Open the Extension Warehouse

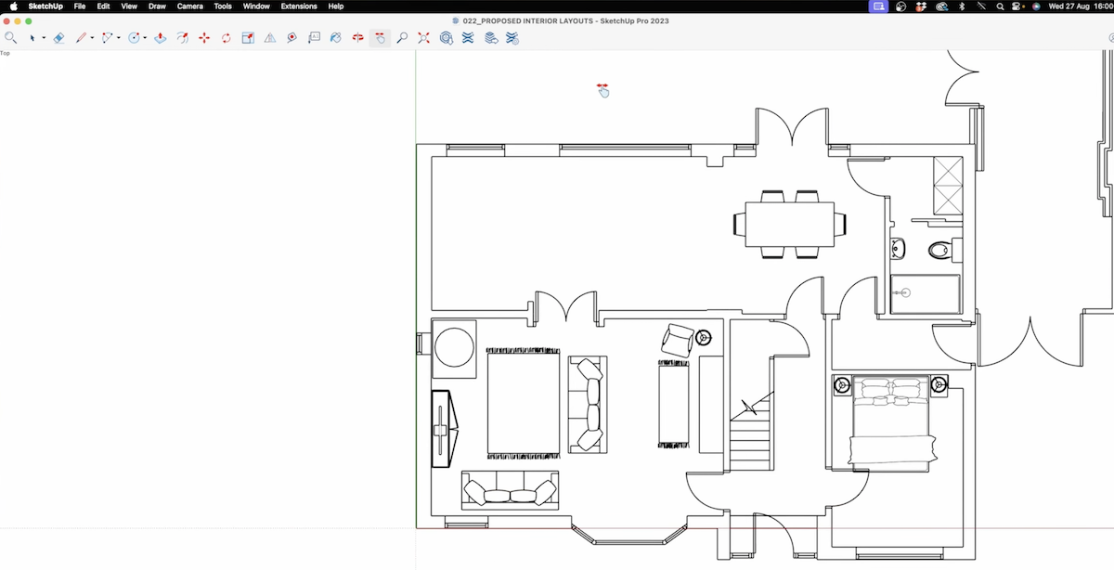(x=468, y=38)
